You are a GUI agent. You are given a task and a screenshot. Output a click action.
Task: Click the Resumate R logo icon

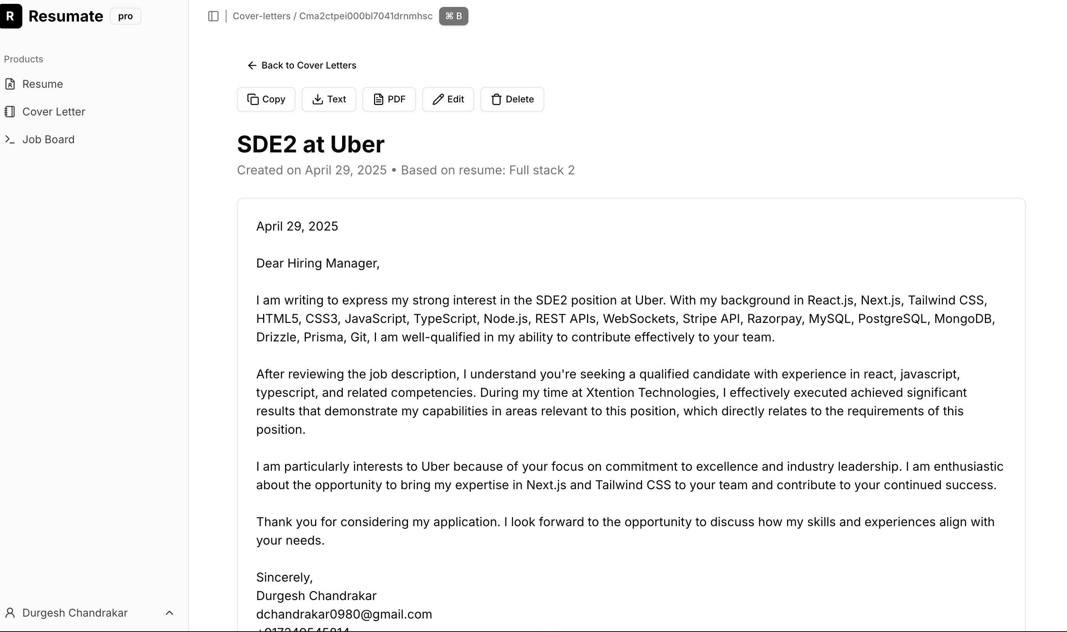click(11, 16)
